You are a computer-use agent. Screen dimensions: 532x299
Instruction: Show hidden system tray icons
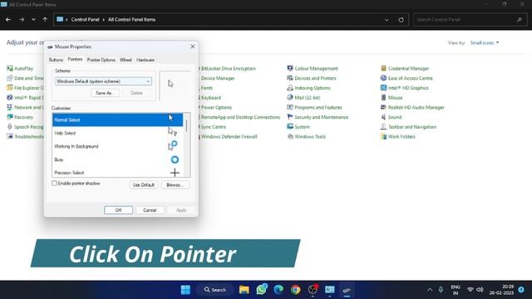[x=430, y=290]
